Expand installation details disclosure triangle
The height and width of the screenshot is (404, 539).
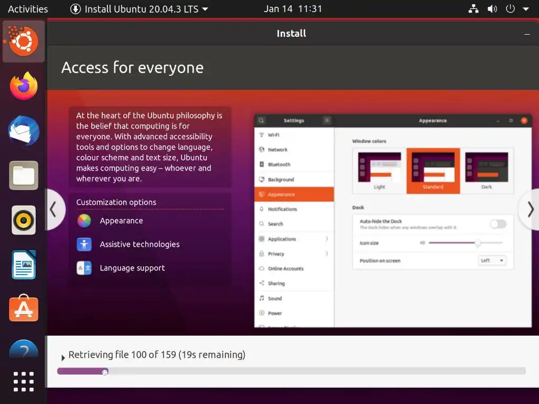pos(63,358)
